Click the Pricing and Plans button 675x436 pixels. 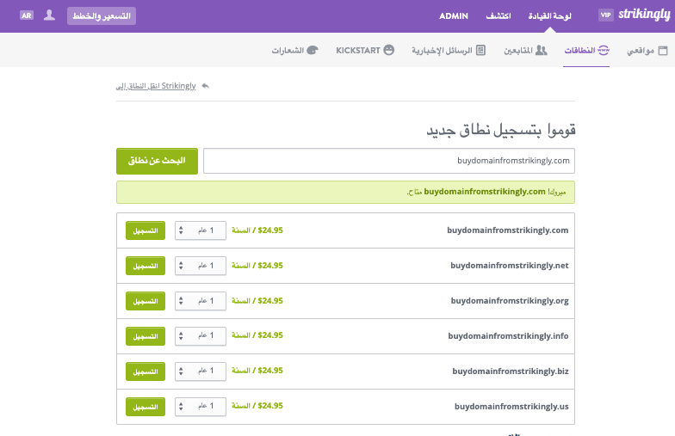102,15
